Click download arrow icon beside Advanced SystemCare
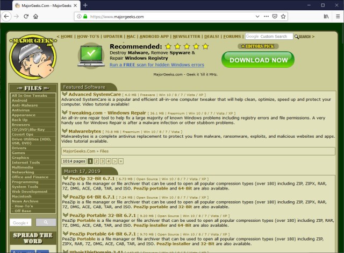The height and width of the screenshot is (253, 344). pyautogui.click(x=64, y=94)
